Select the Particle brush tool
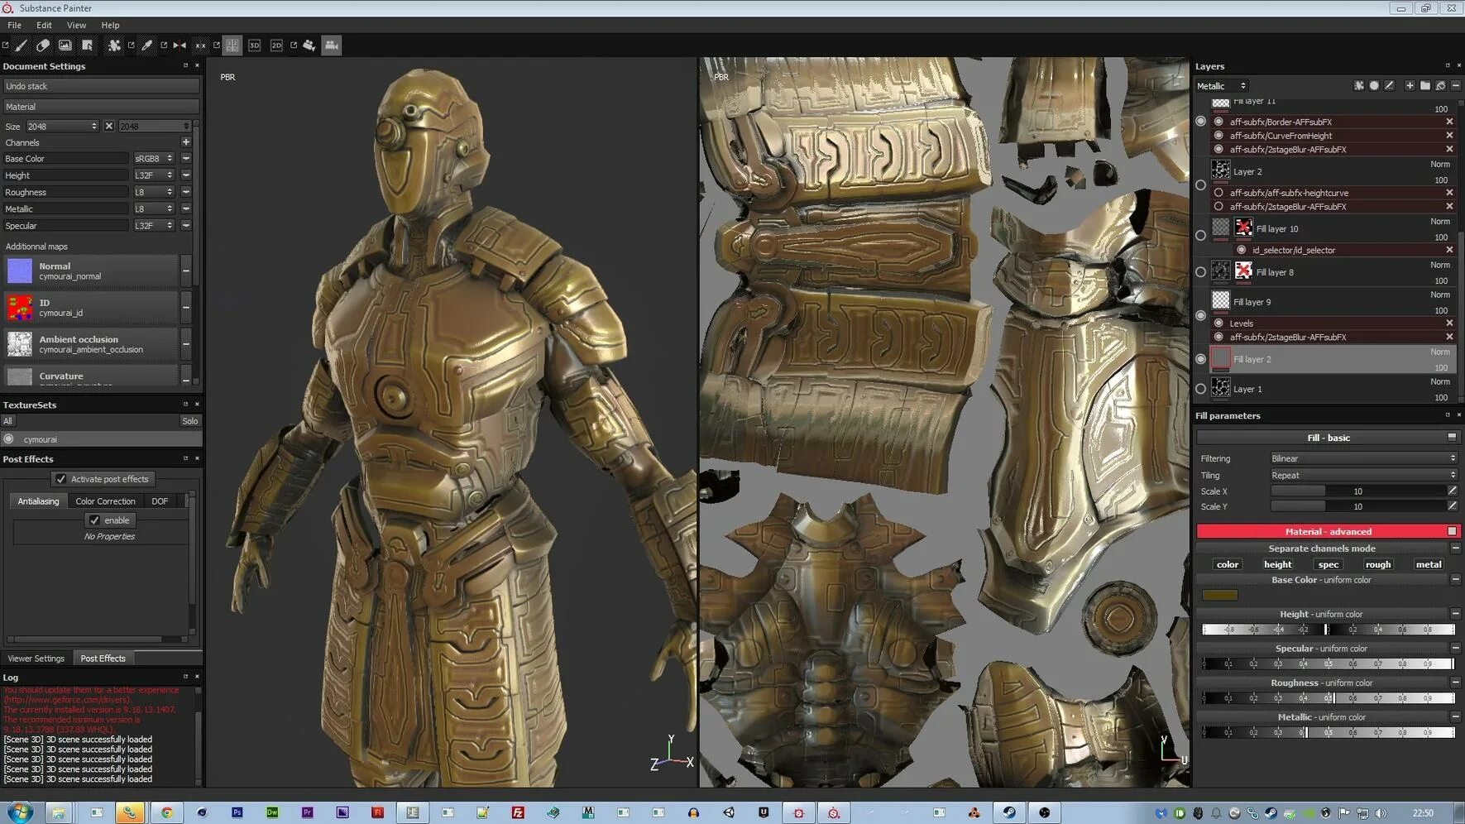1465x824 pixels. (115, 46)
